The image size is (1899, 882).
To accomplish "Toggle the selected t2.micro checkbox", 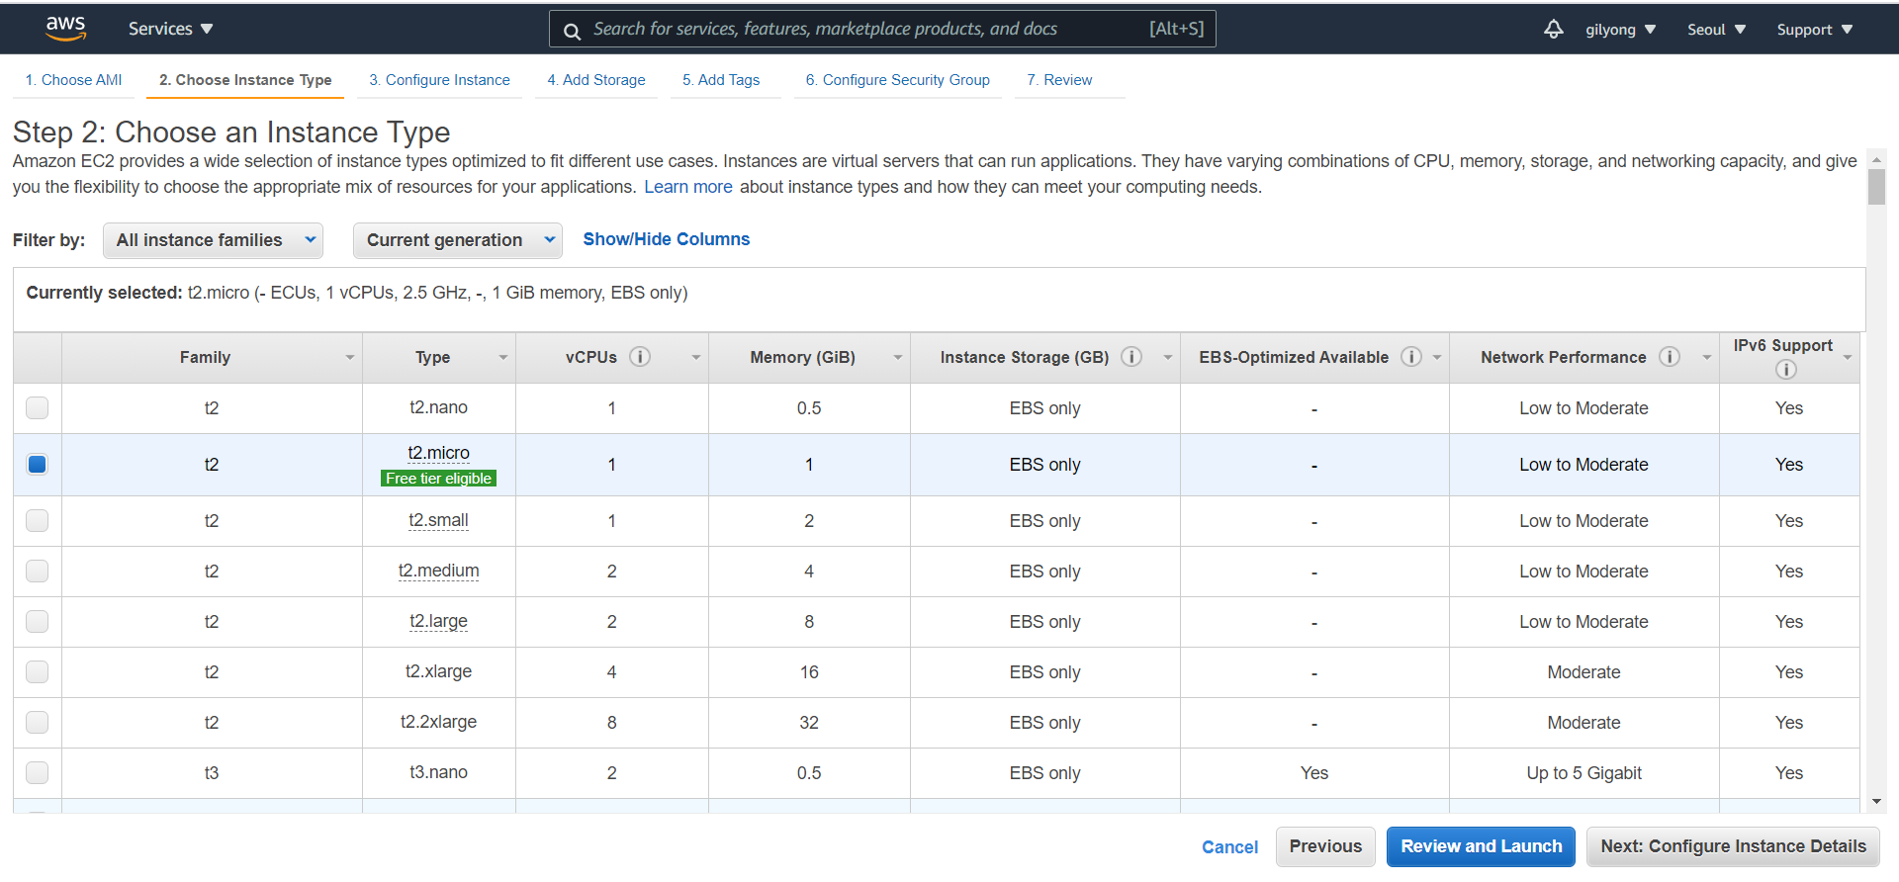I will (37, 464).
